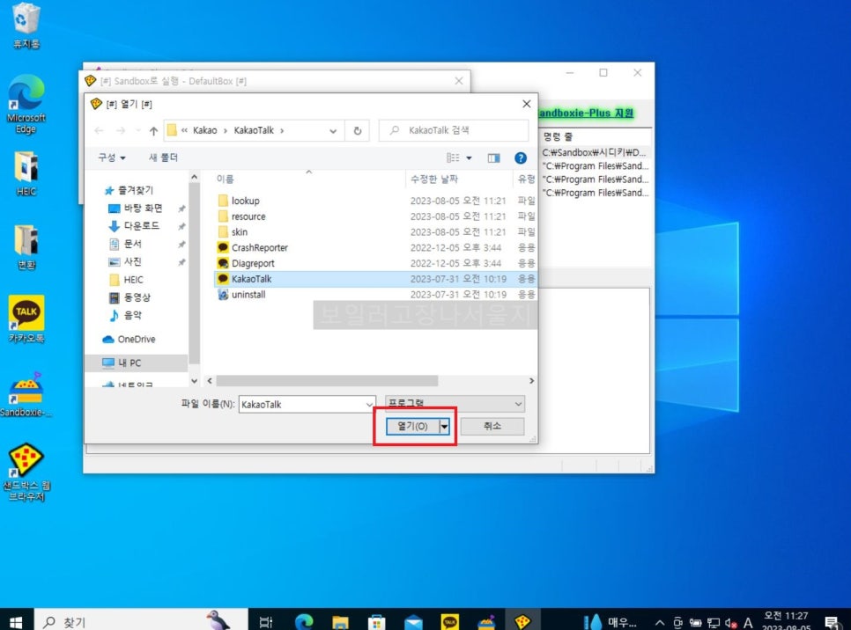This screenshot has width=851, height=630.
Task: Open KakaoTalk from the taskbar
Action: (x=450, y=621)
